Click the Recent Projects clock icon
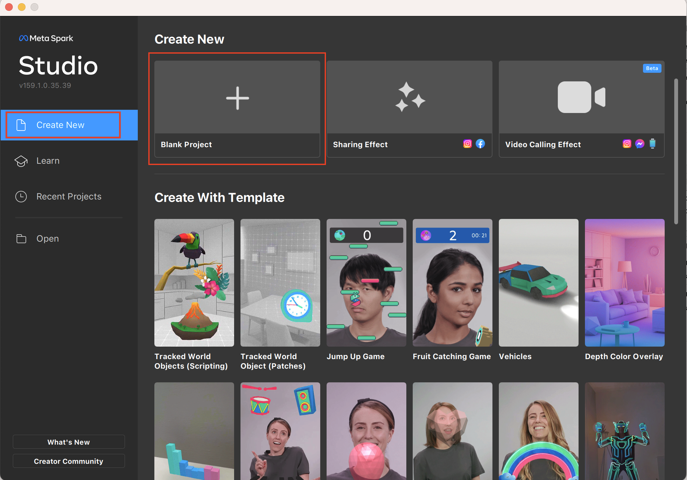 coord(21,197)
